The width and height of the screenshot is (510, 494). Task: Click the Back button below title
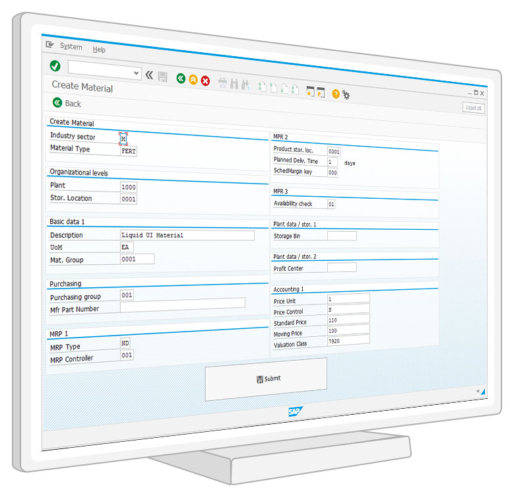(x=67, y=103)
